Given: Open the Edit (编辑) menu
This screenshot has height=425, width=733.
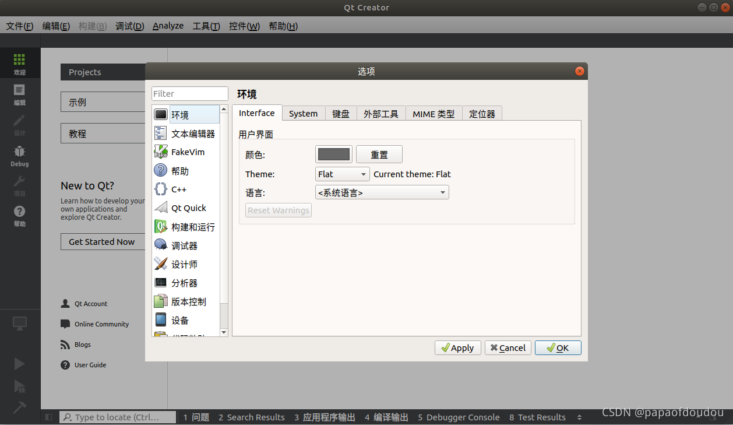Looking at the screenshot, I should (x=56, y=26).
